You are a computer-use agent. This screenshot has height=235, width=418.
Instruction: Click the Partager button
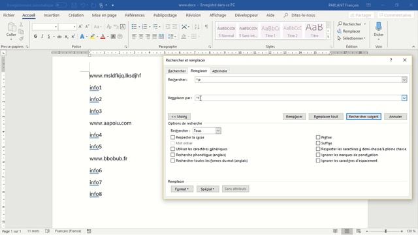point(361,15)
